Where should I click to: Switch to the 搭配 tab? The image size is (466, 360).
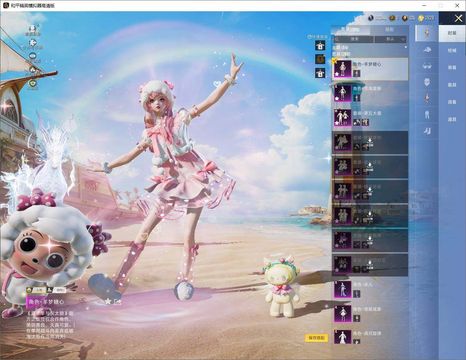(389, 29)
